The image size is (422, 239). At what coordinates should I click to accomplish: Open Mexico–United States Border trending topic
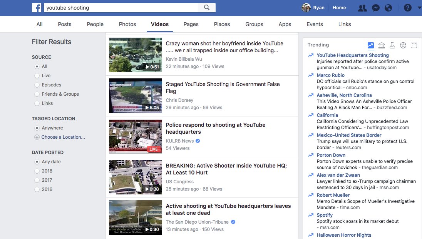point(349,135)
